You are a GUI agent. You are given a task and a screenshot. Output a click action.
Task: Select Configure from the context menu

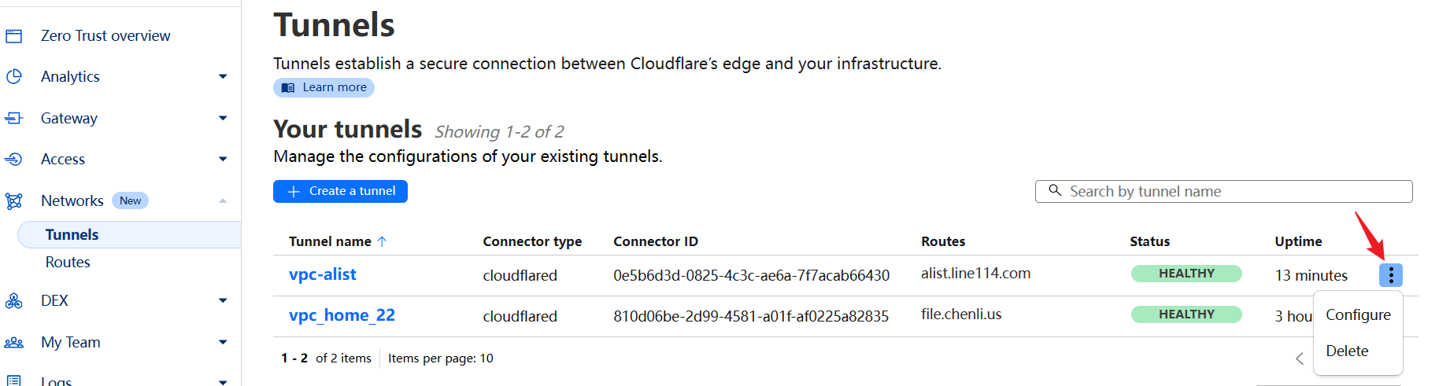tap(1358, 315)
